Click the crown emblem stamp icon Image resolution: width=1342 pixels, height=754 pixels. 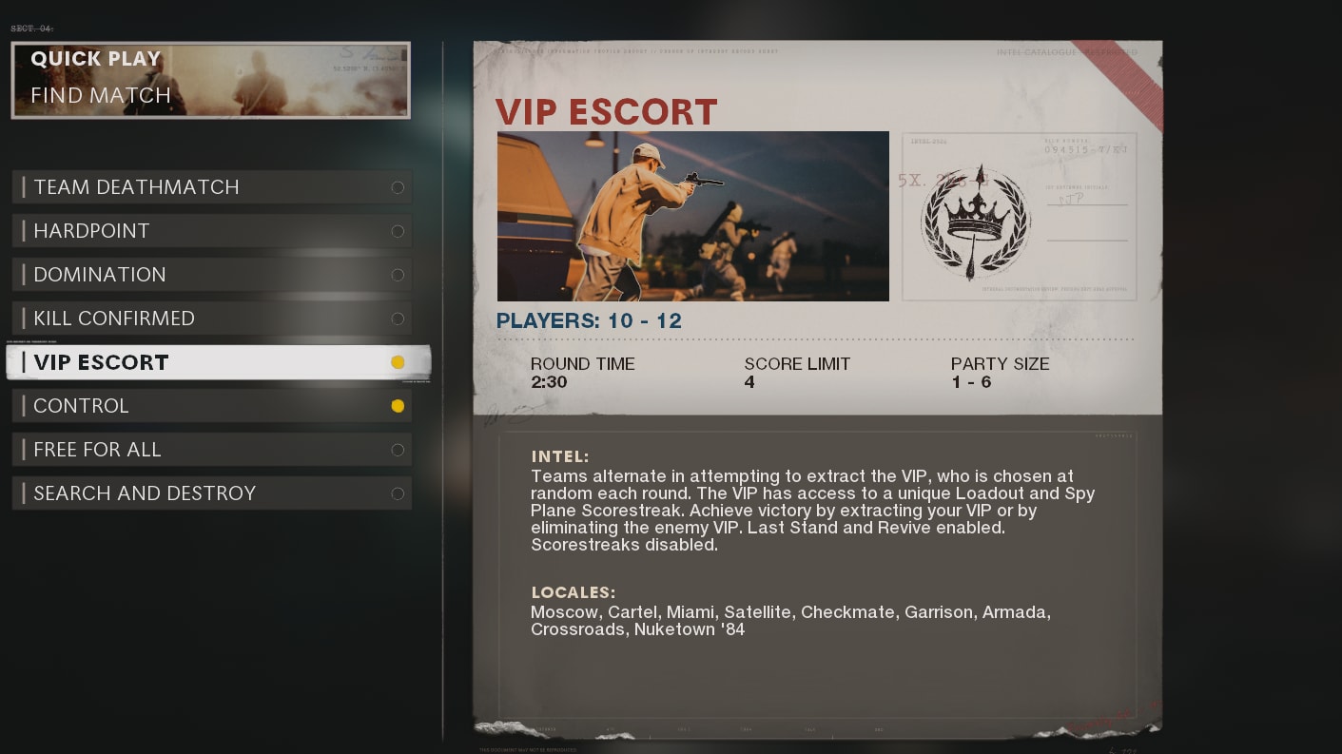pos(975,221)
